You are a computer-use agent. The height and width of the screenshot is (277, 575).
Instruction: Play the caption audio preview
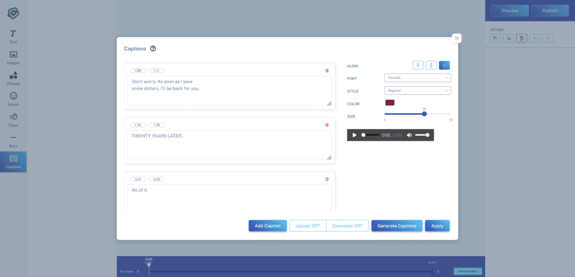click(354, 135)
